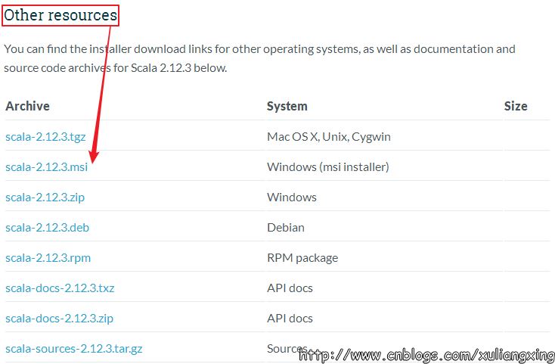Click the System column header

point(287,106)
